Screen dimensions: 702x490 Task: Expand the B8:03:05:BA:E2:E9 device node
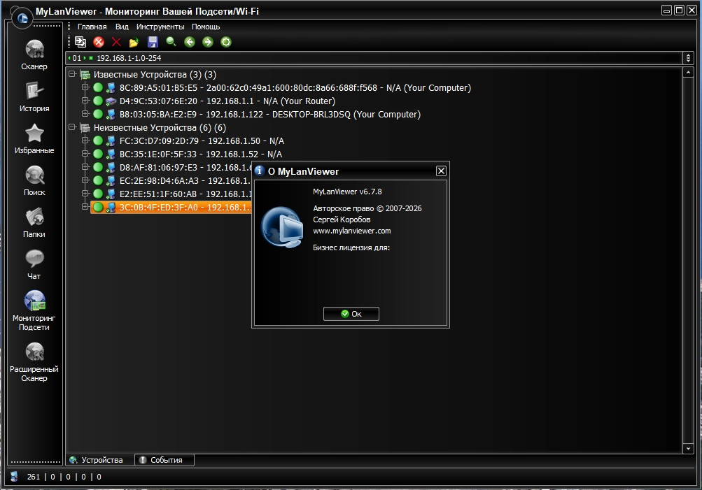click(x=85, y=114)
